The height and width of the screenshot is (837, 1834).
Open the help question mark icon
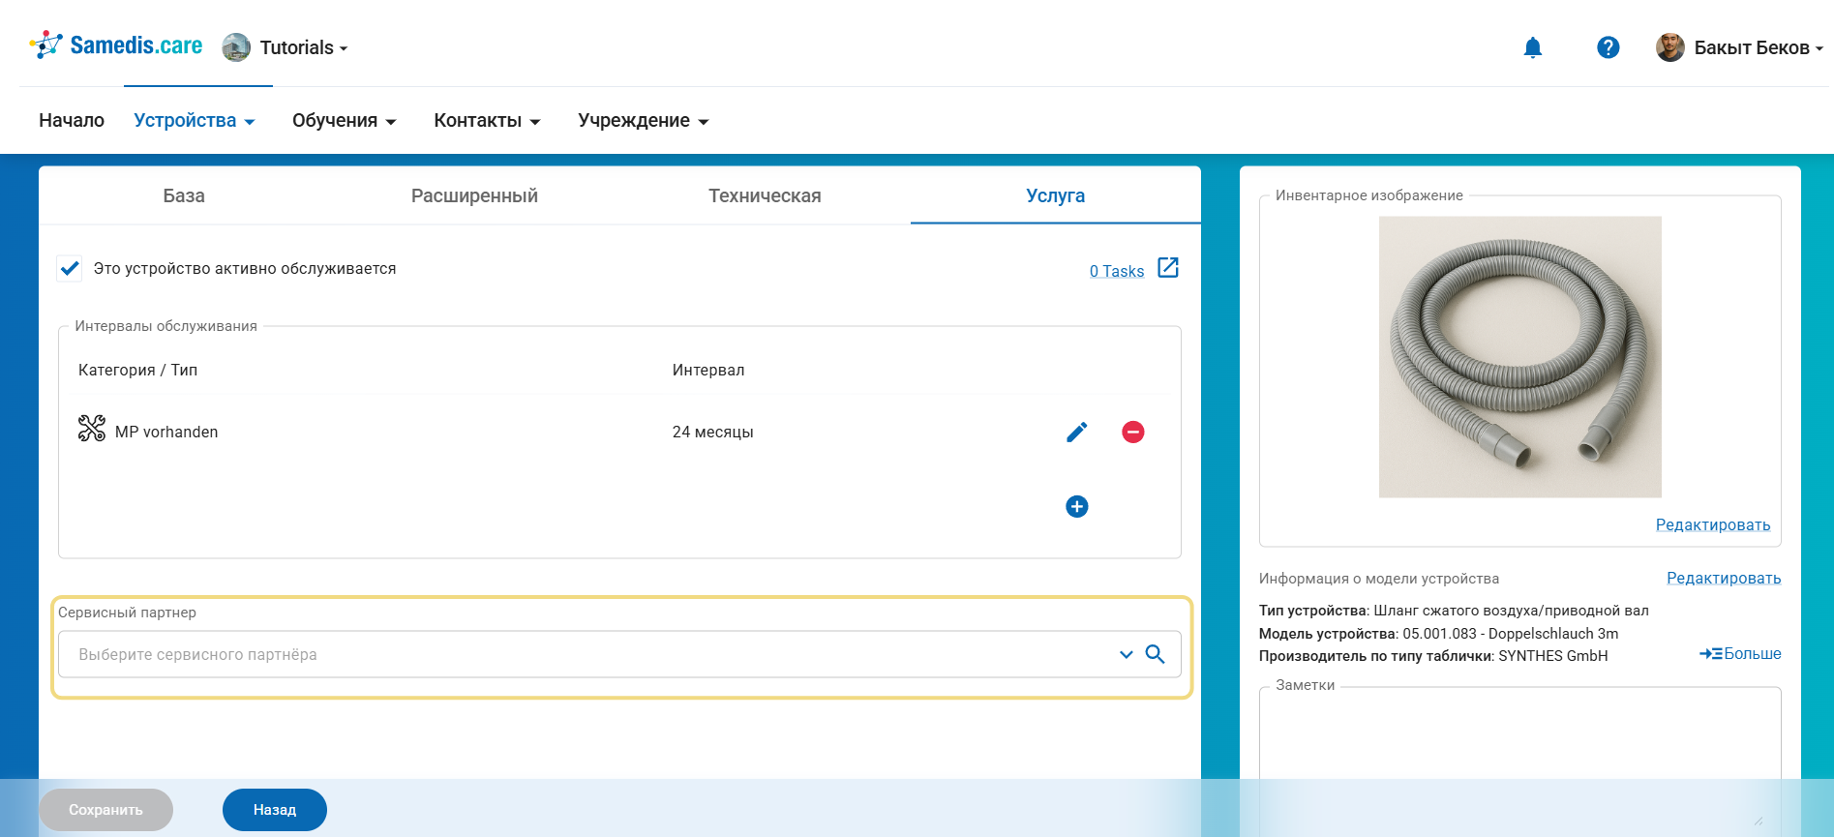(x=1609, y=47)
